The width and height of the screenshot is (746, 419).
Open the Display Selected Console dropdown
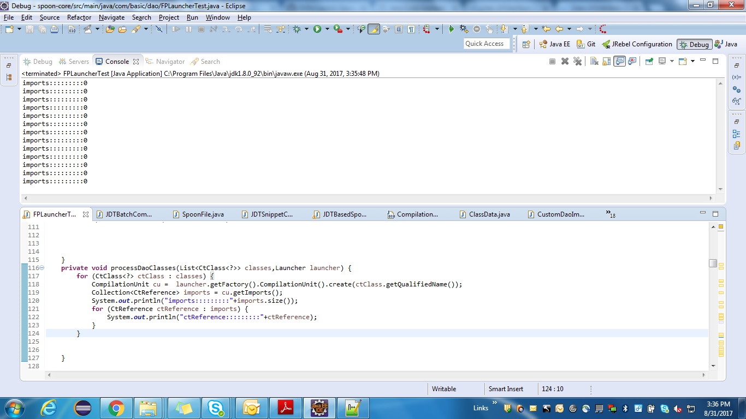click(x=672, y=62)
